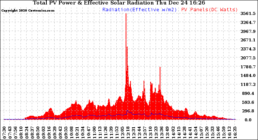Click the 09:55 time axis label
Screen dimensions: 258x140
point(66,133)
